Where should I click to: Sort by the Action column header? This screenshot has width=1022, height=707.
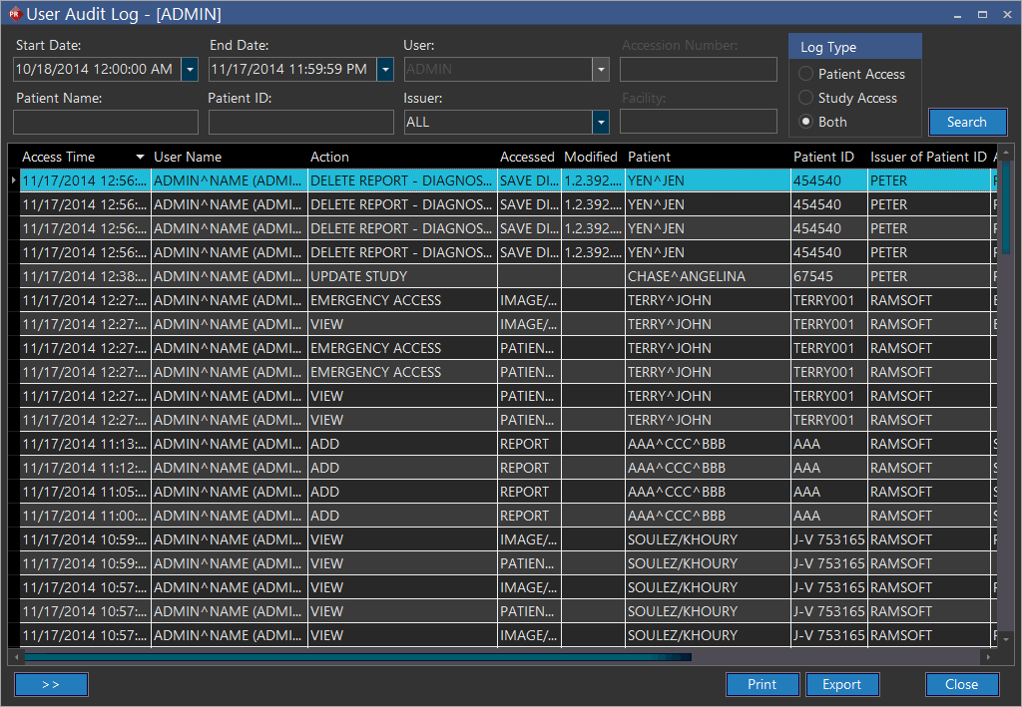coord(329,157)
